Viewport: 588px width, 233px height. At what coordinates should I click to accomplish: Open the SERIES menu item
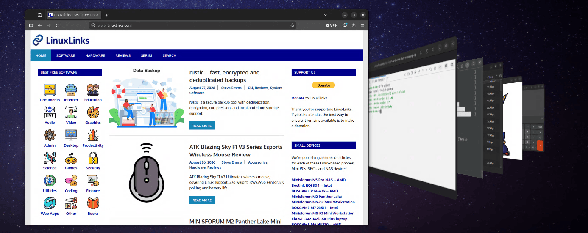147,55
